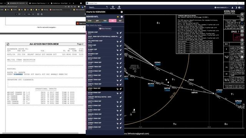Image resolution: width=246 pixels, height=138 pixels.
Task: Zoom in using upper magnifier in chart toolbar
Action: coord(242,48)
